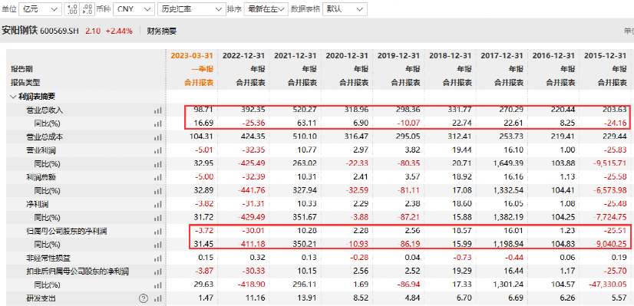
Task: Click the 利润总额 row label
Action: coord(41,178)
